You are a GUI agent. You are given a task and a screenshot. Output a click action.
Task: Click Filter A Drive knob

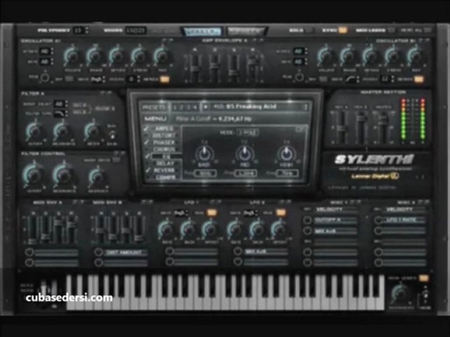click(93, 131)
